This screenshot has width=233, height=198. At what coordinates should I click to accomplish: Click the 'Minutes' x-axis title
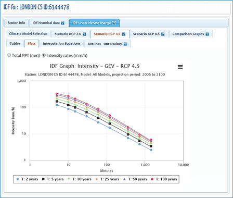(x=107, y=171)
